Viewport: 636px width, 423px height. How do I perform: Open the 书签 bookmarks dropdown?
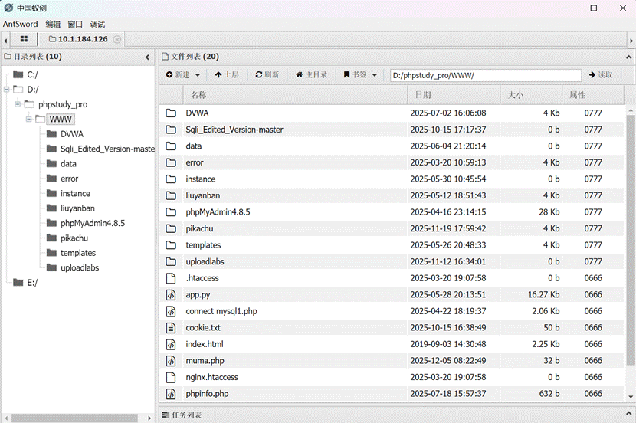tap(360, 74)
